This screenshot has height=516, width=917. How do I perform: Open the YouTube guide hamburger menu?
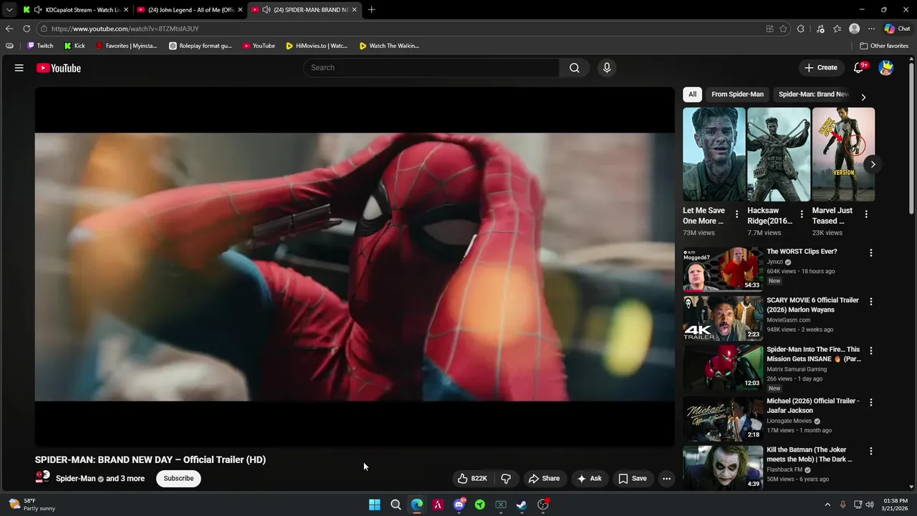(x=19, y=68)
